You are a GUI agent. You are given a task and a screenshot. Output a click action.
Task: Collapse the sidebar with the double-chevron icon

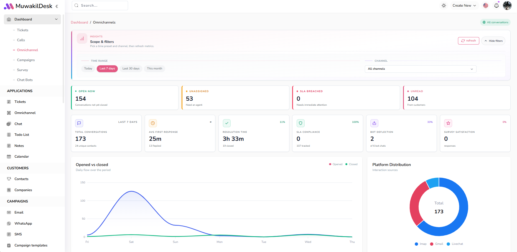pos(57,6)
